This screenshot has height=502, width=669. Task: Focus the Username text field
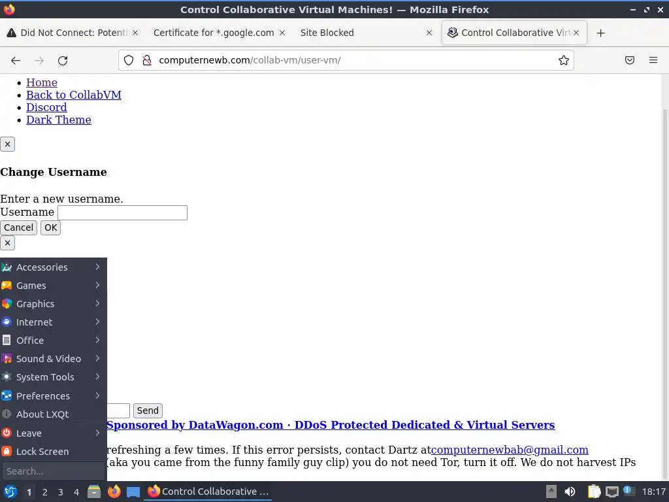point(122,212)
